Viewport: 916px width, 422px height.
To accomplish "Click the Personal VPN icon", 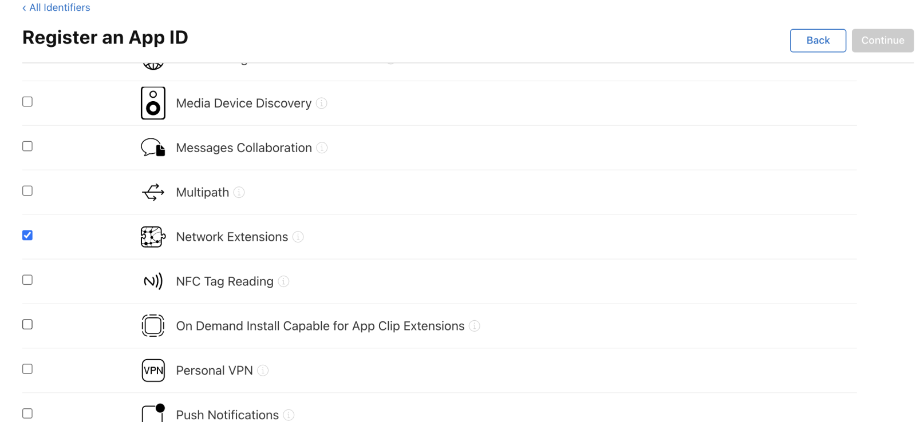I will [153, 371].
